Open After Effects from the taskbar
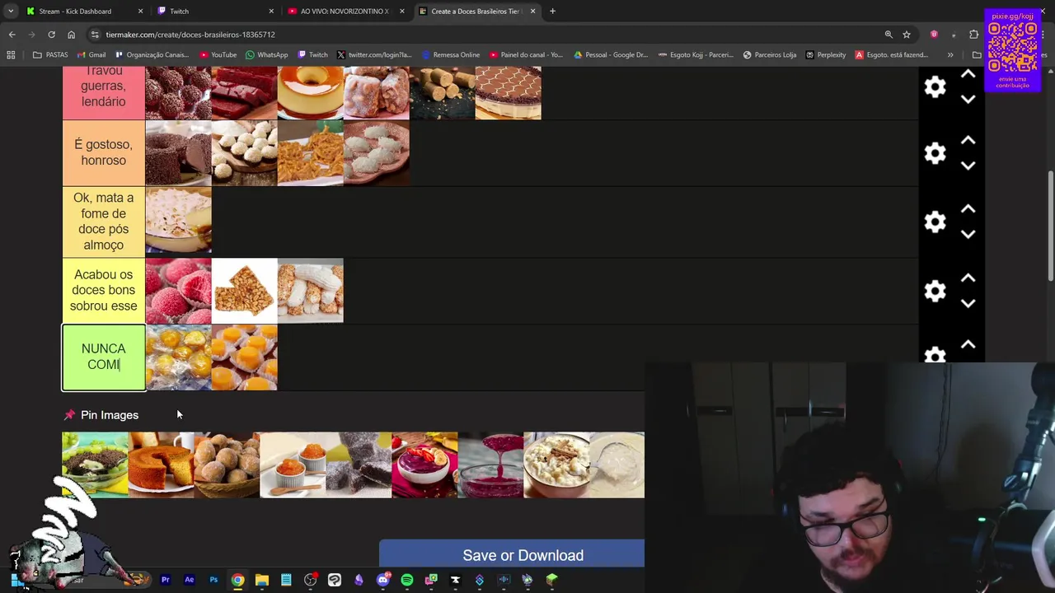 189,580
